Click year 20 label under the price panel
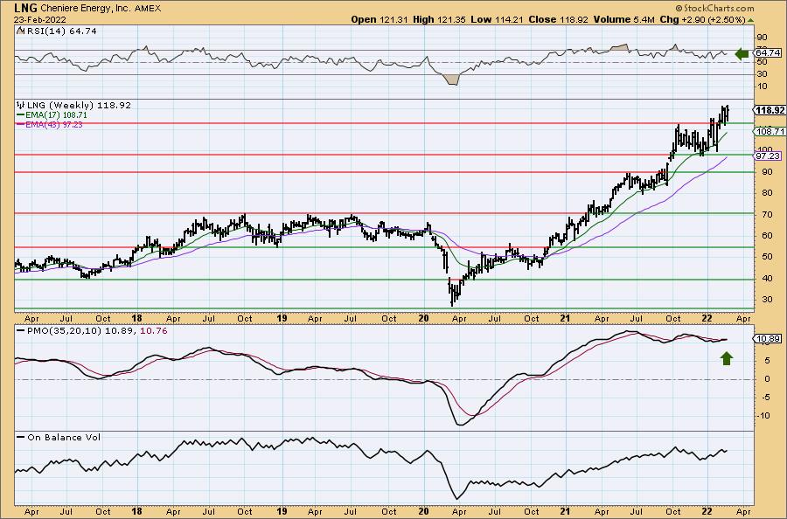Viewport: 787px width, 519px height. (423, 318)
